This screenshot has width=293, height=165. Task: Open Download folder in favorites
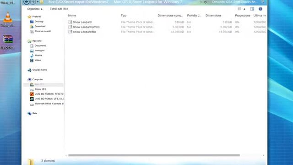[x=40, y=27]
